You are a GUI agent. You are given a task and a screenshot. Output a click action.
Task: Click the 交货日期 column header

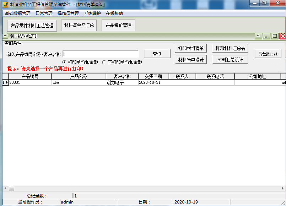153,76
